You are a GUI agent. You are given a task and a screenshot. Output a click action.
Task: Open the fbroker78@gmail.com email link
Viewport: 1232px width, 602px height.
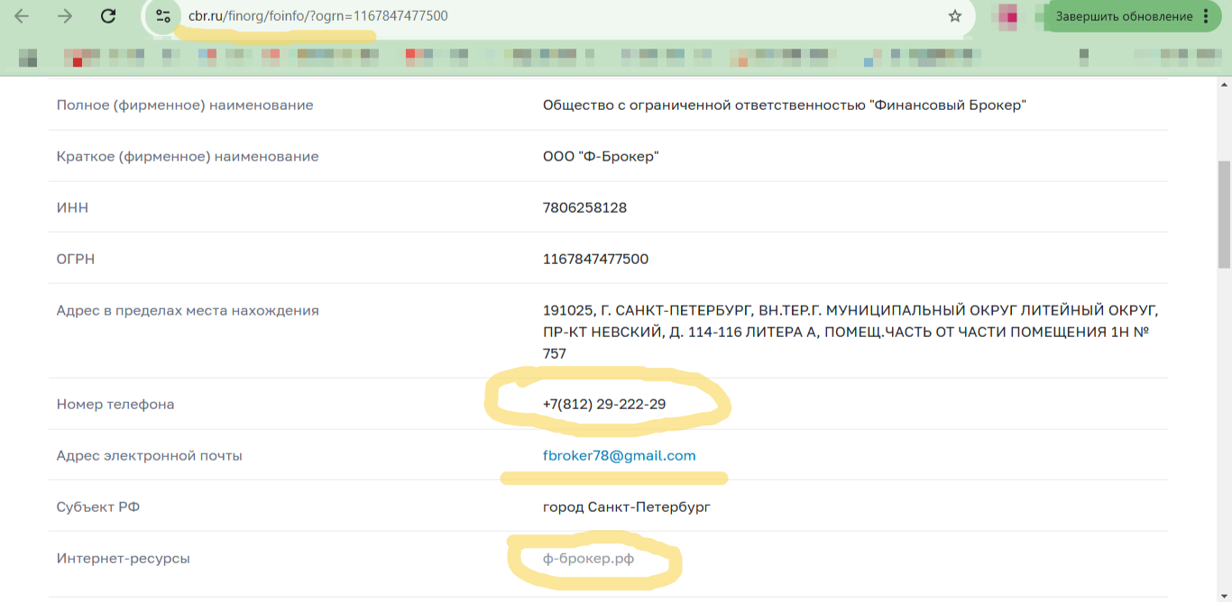coord(620,456)
